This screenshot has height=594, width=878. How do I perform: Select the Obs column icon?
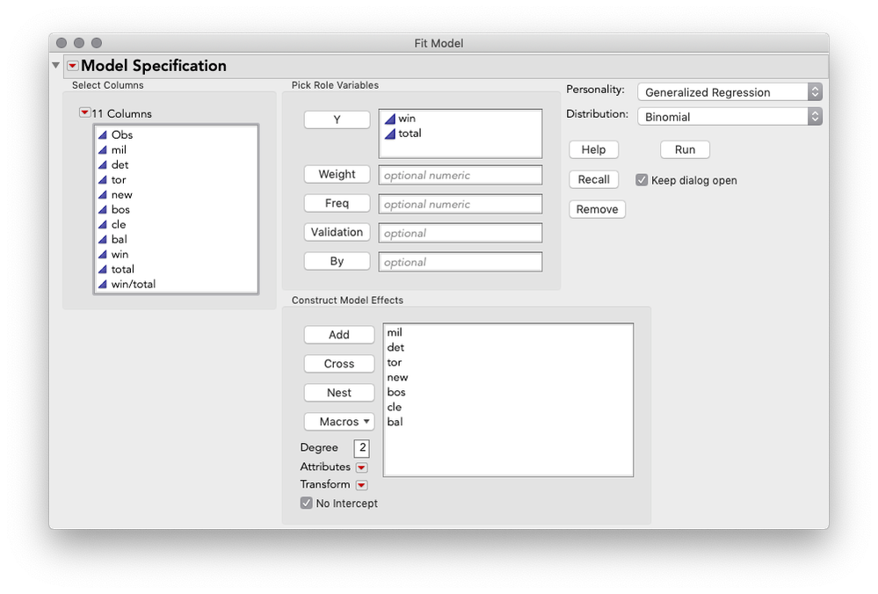pyautogui.click(x=103, y=135)
